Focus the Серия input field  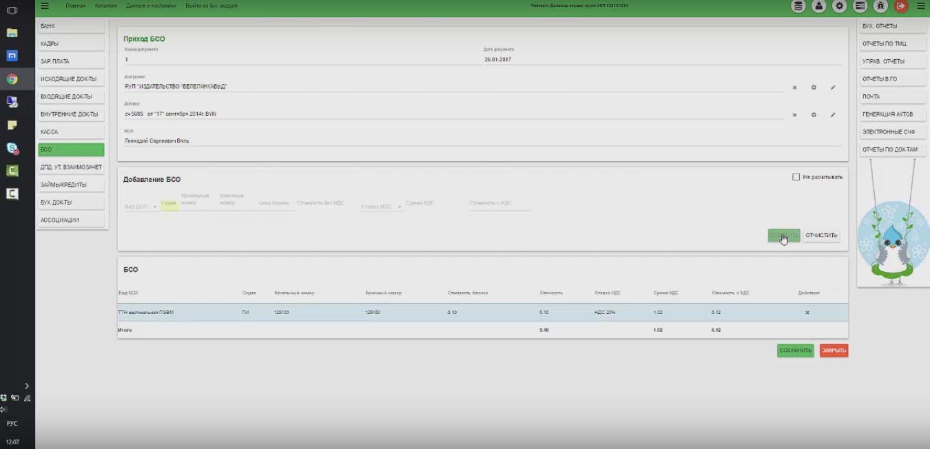169,205
